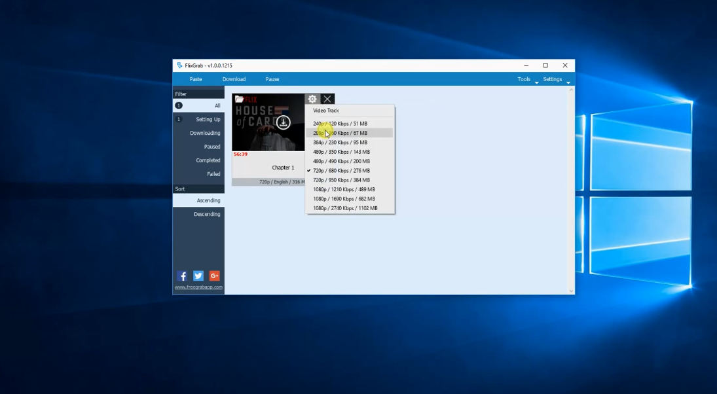Click the gear settings icon on video card
This screenshot has height=394, width=717.
click(x=312, y=99)
